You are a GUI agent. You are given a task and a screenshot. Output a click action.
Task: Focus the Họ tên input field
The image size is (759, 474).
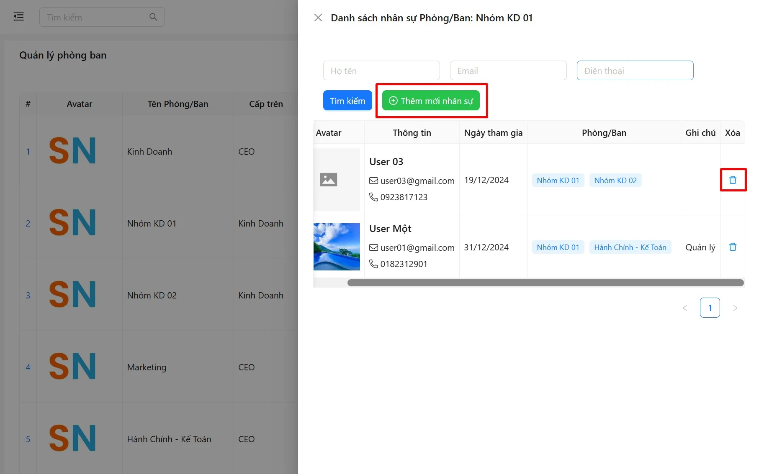tap(381, 71)
